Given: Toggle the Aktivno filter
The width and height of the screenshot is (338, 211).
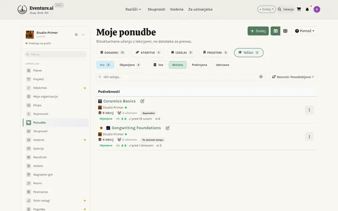Looking at the screenshot, I should [177, 65].
